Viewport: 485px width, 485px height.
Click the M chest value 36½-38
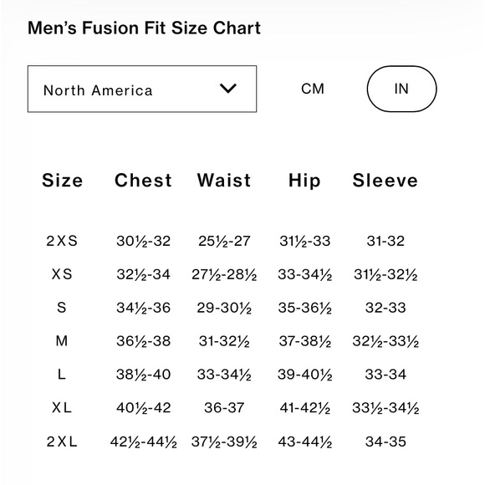point(143,341)
